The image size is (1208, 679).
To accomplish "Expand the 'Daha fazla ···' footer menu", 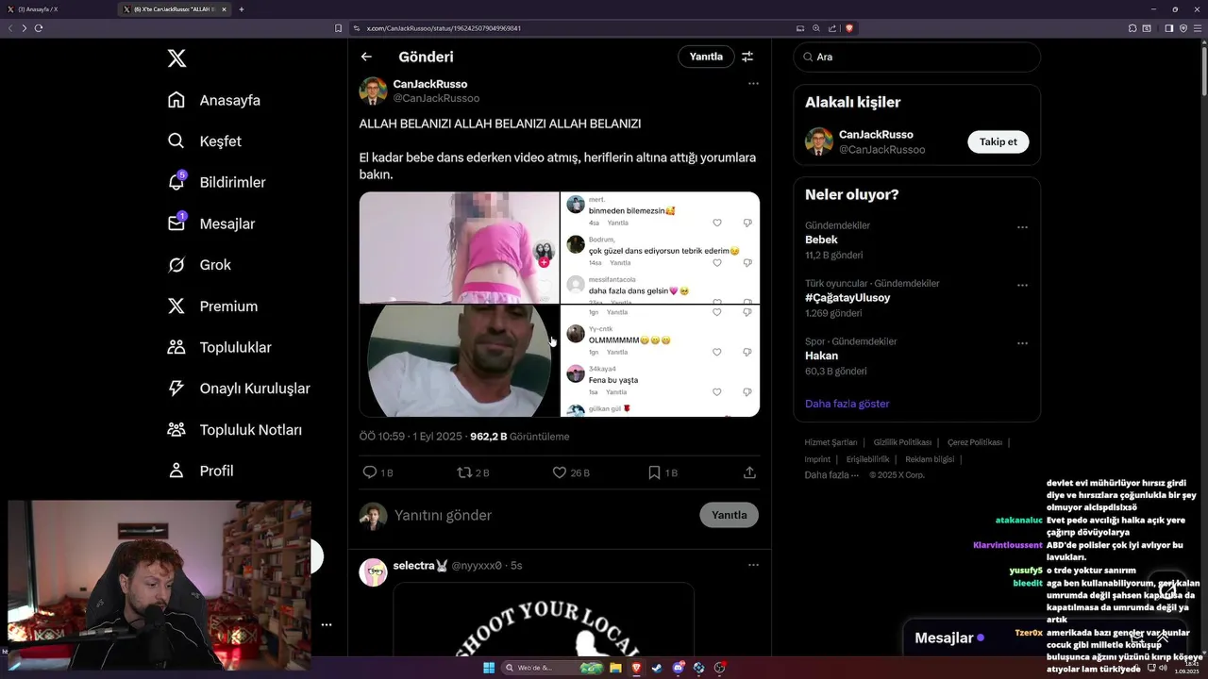I will pyautogui.click(x=831, y=475).
